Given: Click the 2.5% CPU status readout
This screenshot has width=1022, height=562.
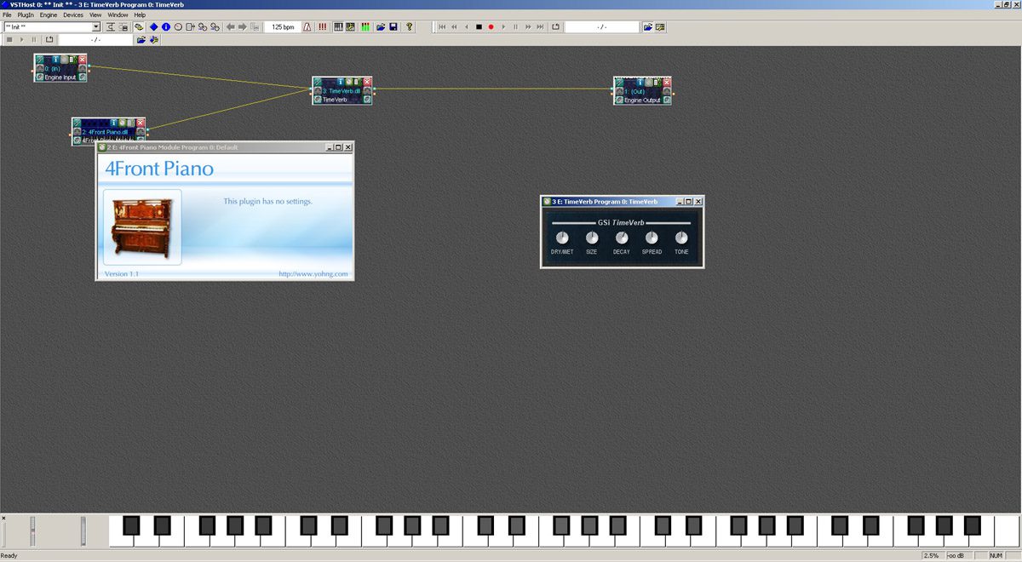Looking at the screenshot, I should coord(933,556).
